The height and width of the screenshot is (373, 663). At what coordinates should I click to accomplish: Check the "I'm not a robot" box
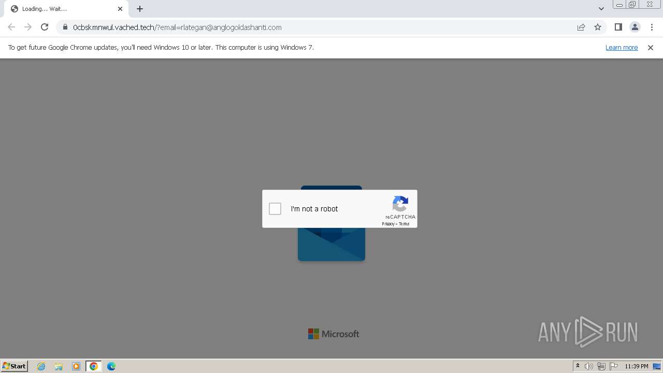[x=275, y=209]
